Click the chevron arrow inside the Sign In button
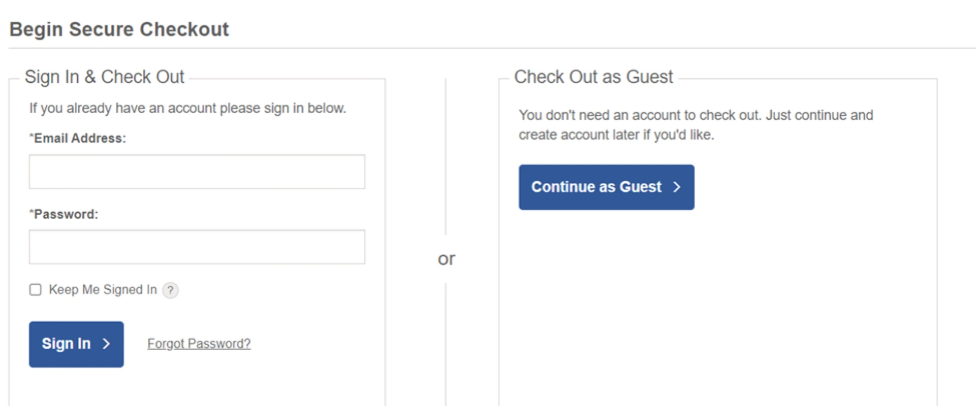This screenshot has height=406, width=976. (x=106, y=344)
